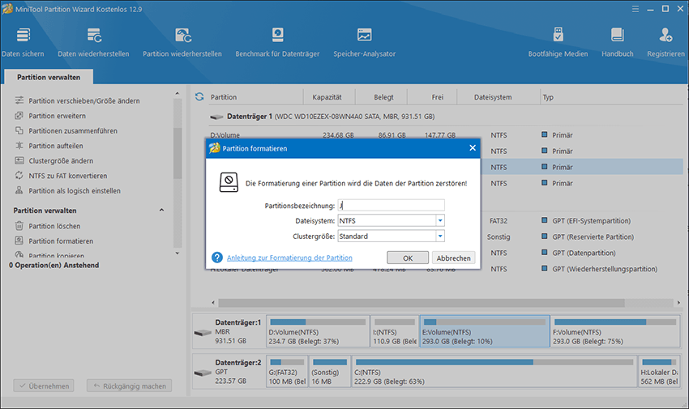Open the Partition wiederherstellen tool
Screen dimensions: 689x409
tap(182, 43)
